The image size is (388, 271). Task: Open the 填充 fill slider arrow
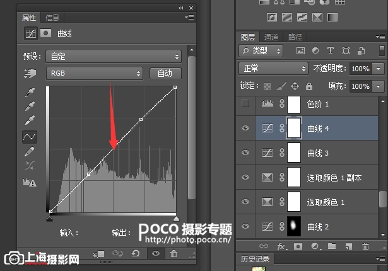click(378, 86)
